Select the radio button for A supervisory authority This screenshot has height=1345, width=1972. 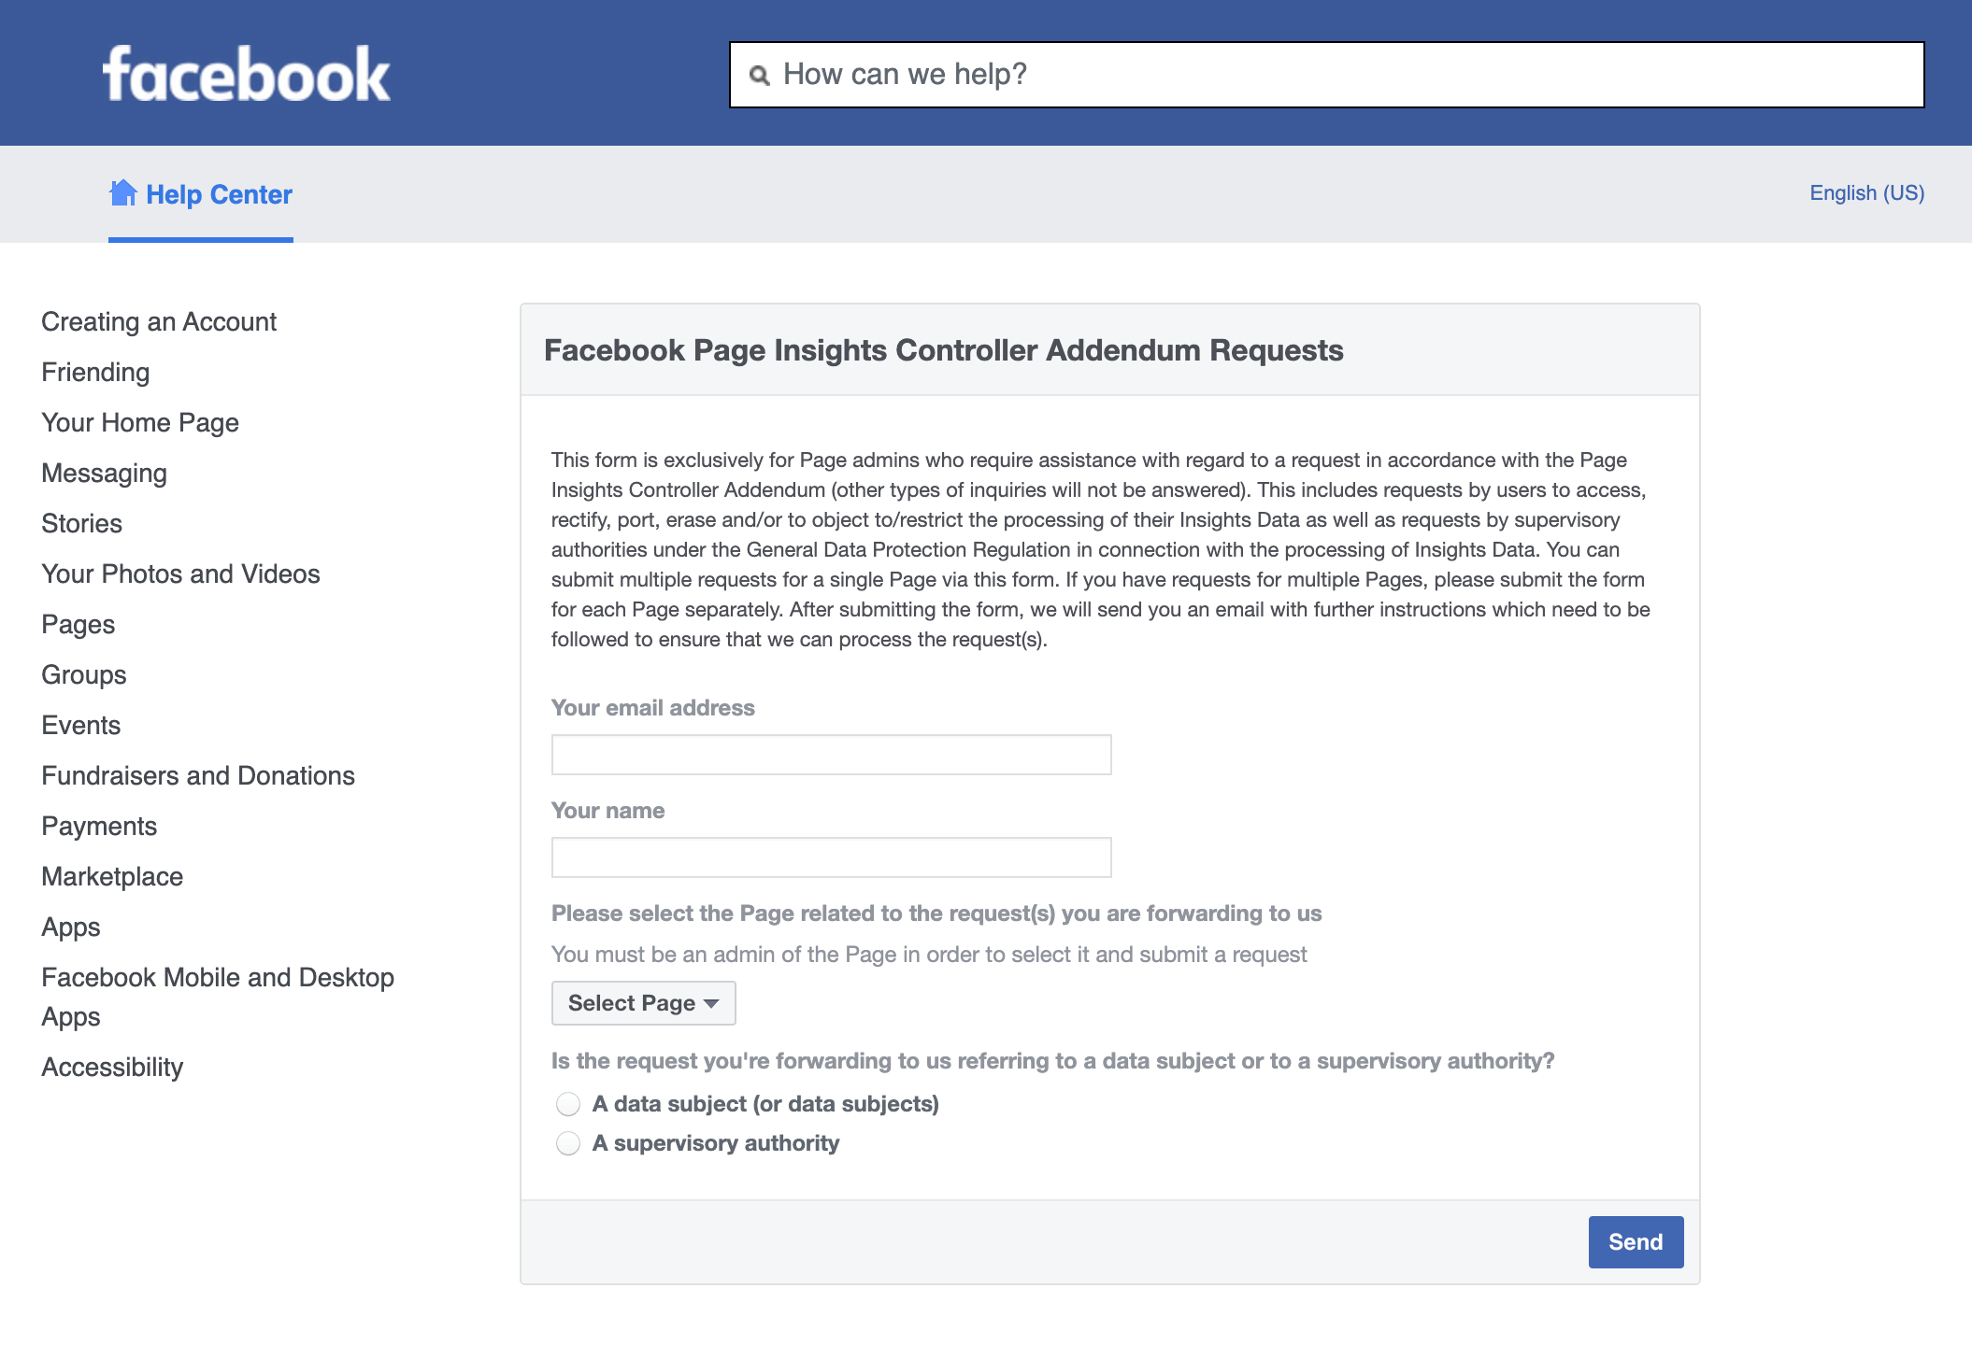pos(567,1142)
